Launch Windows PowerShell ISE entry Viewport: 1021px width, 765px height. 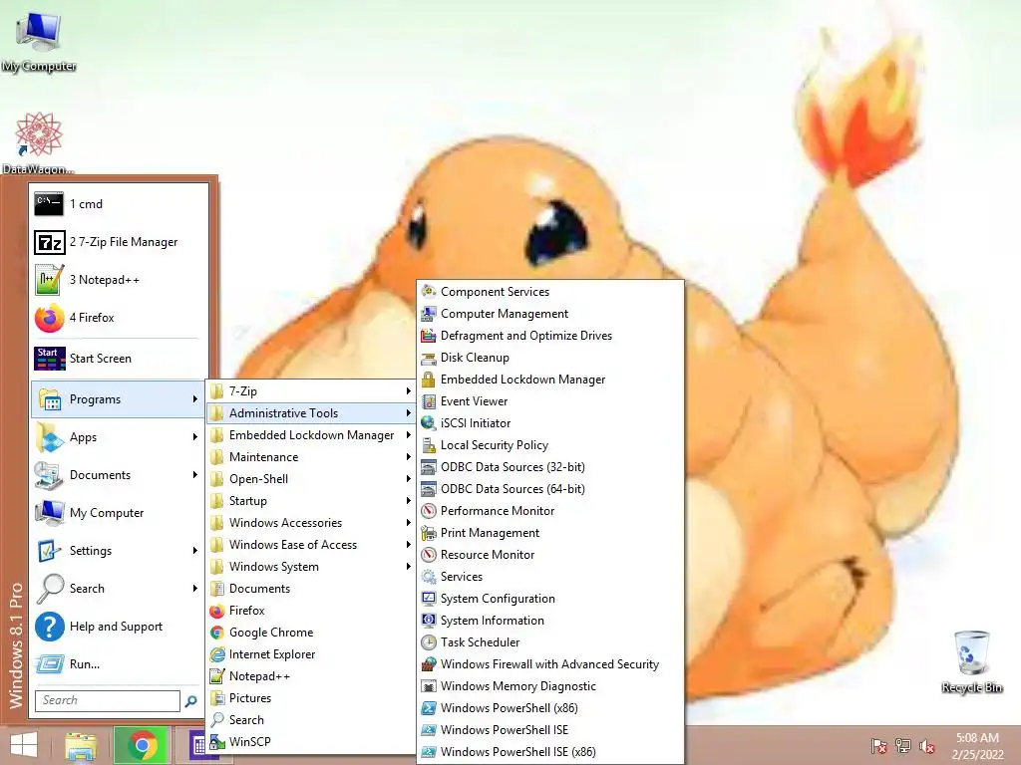pyautogui.click(x=550, y=730)
